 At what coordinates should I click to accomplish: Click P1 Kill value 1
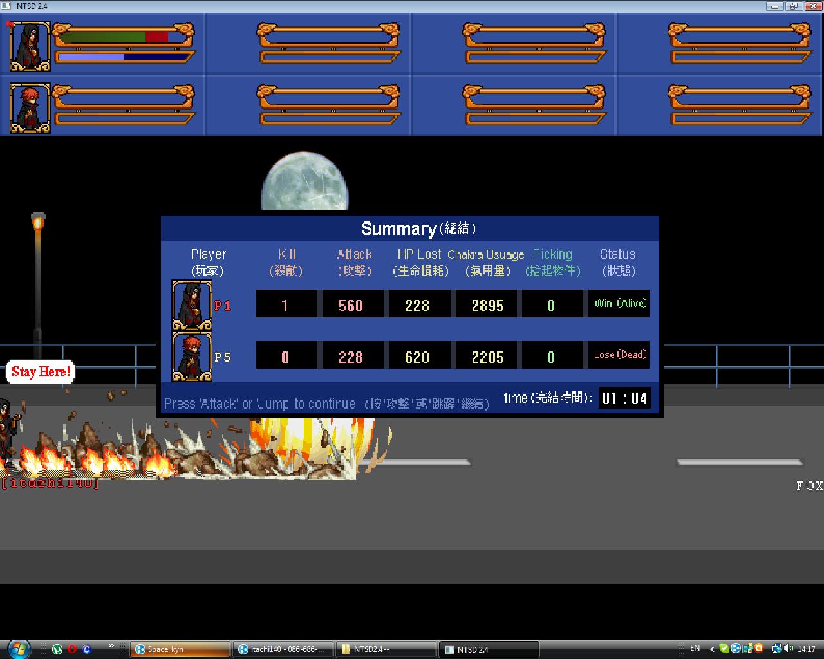(286, 303)
